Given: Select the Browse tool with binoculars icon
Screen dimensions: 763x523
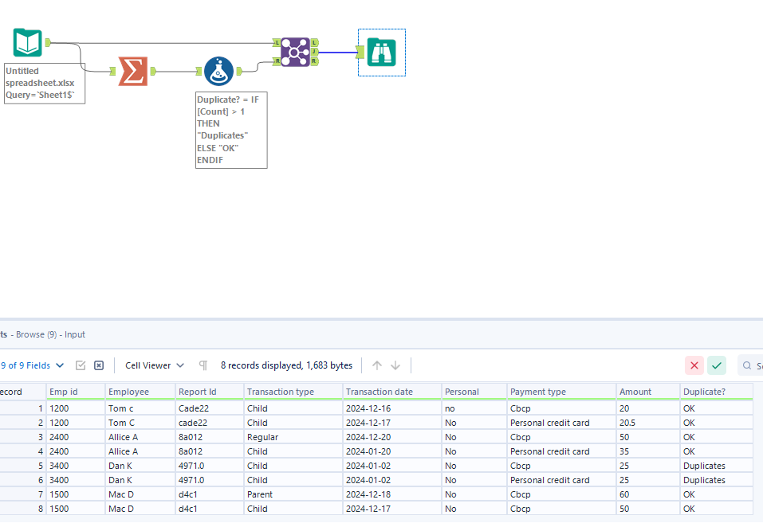Looking at the screenshot, I should 381,52.
